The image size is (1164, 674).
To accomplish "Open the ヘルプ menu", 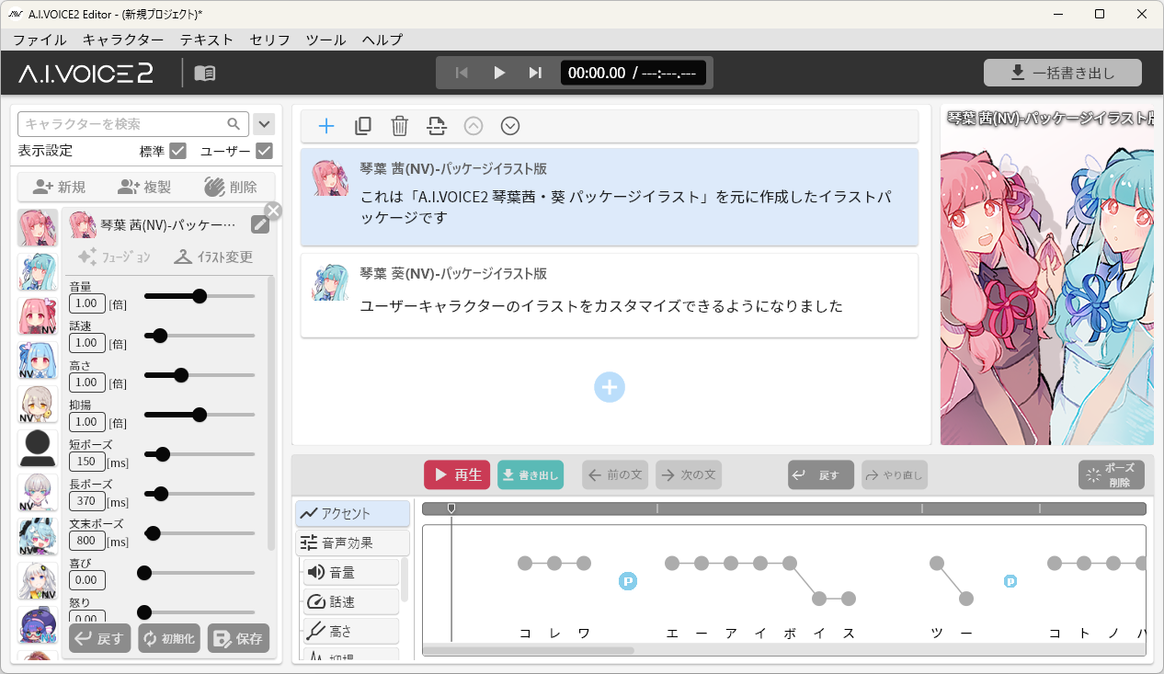I will 382,40.
